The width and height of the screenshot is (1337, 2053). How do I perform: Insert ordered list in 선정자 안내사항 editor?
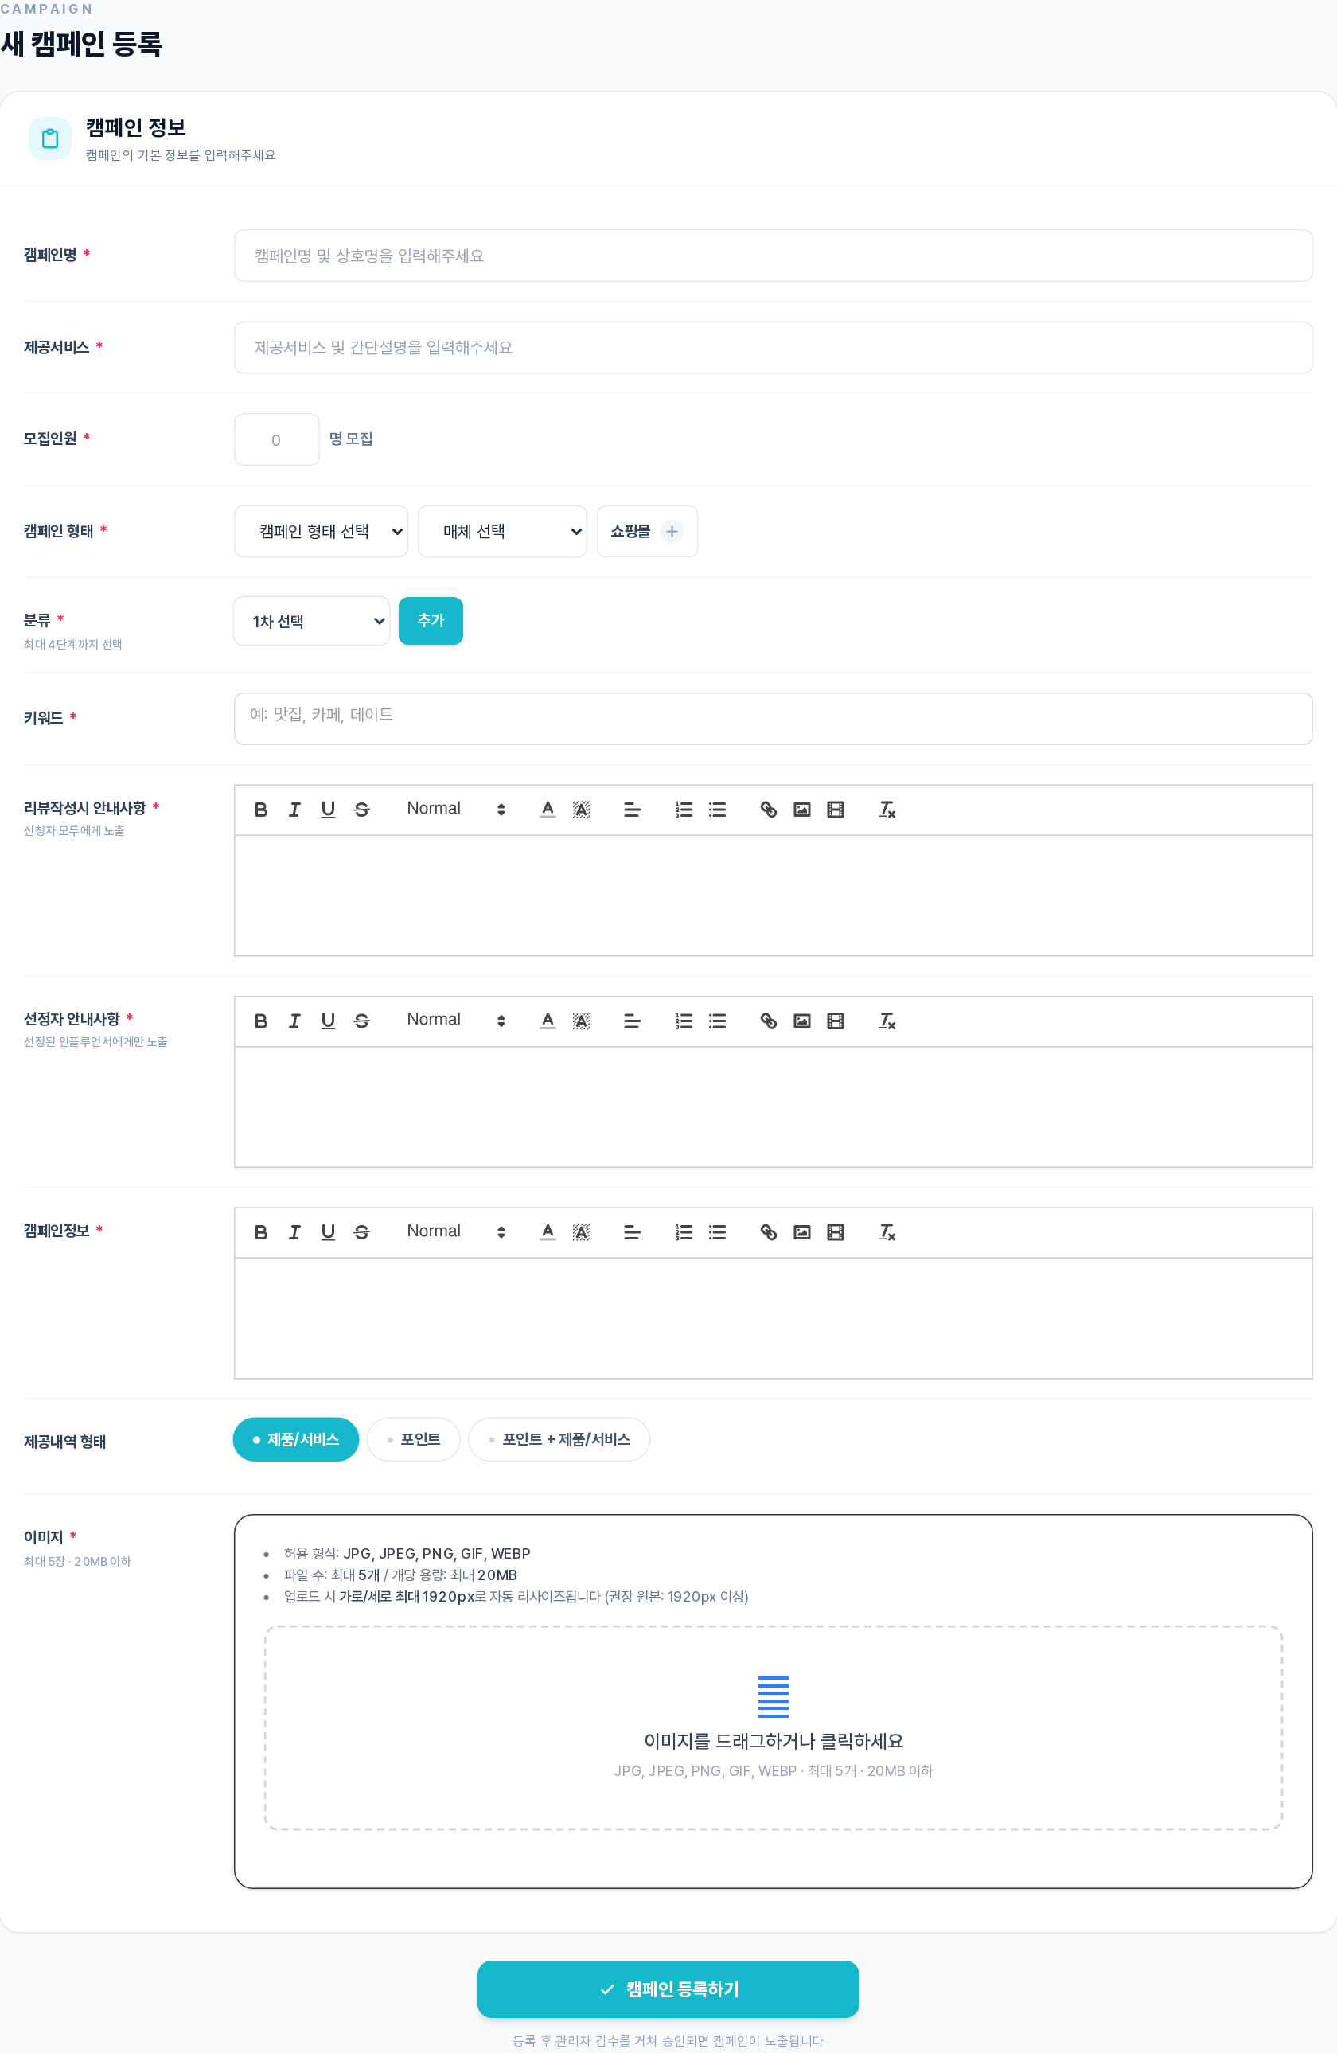coord(684,1021)
